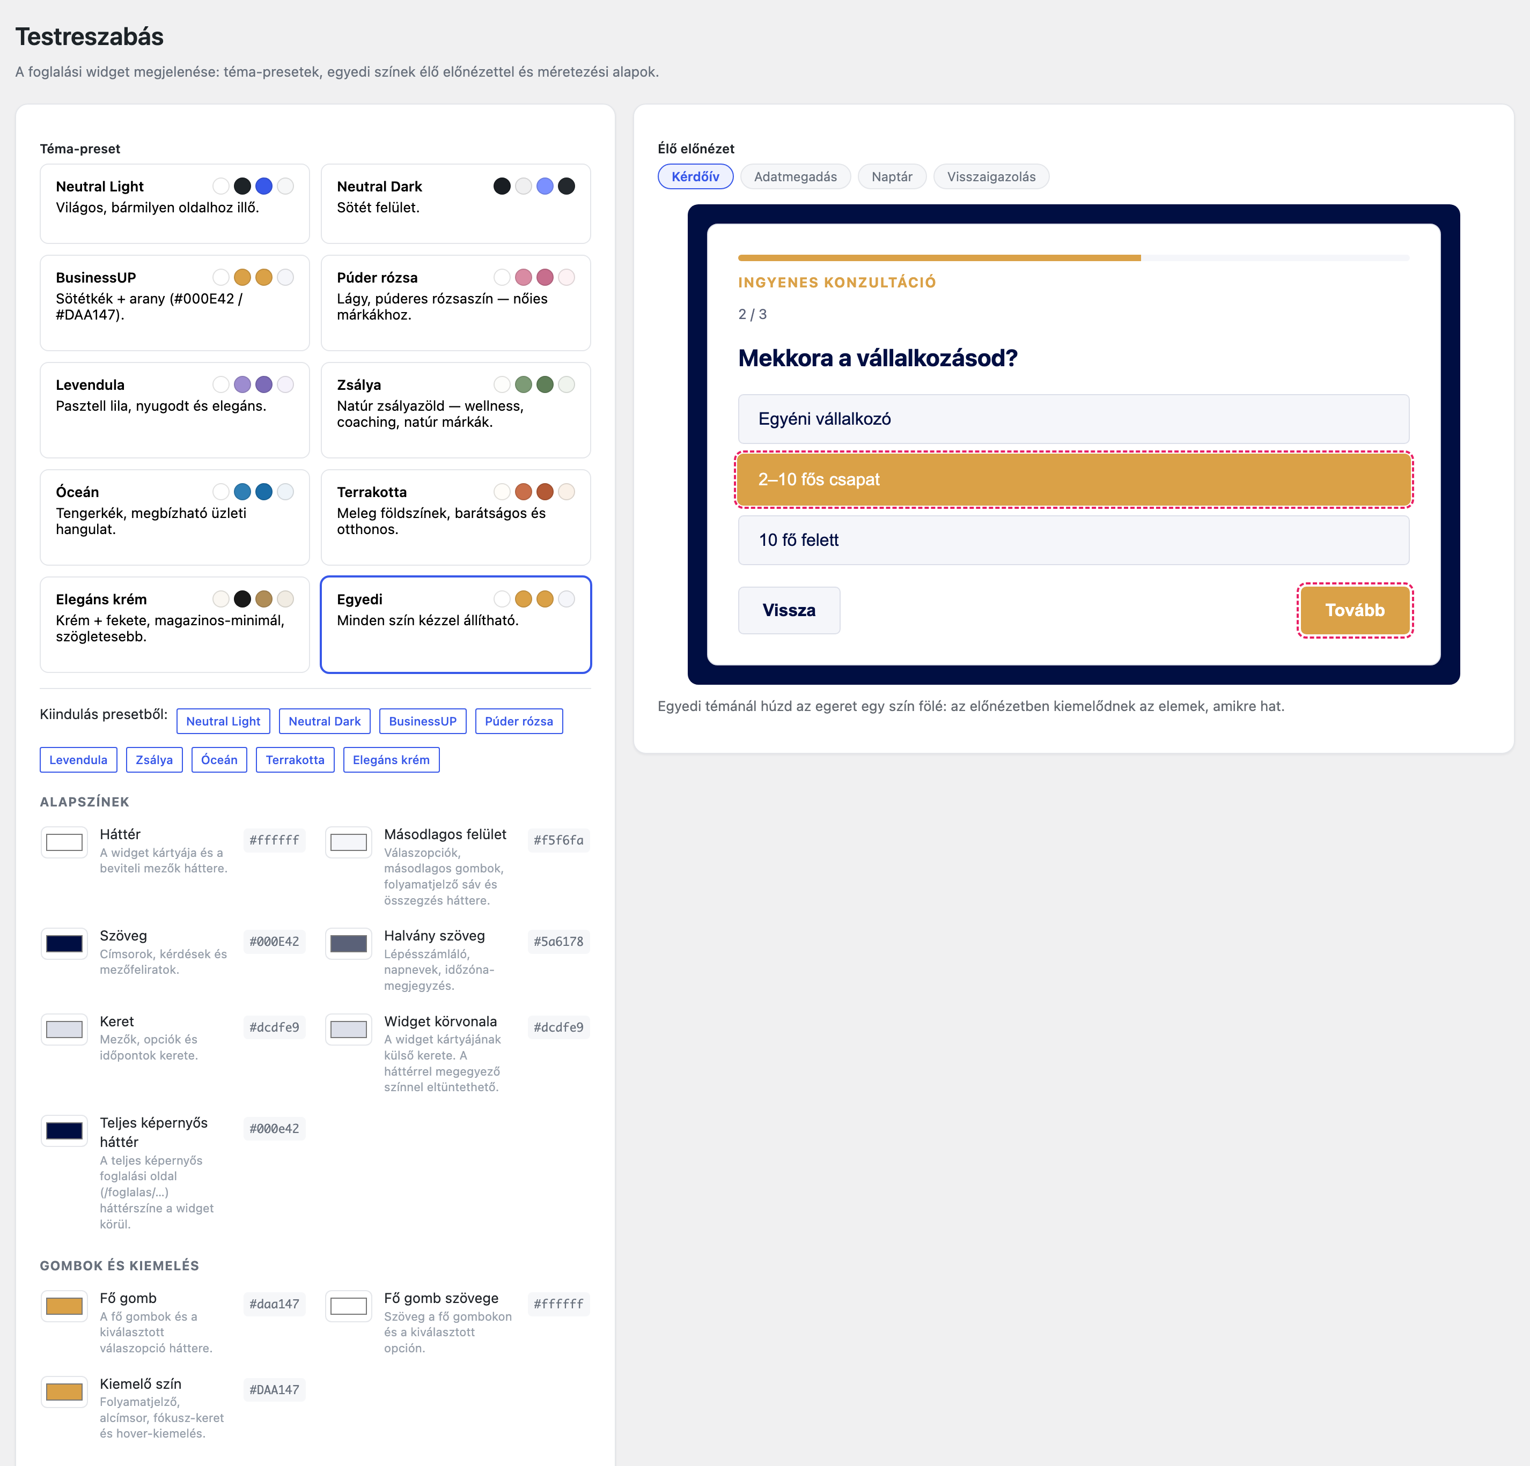The width and height of the screenshot is (1530, 1466).
Task: Click the Levendula starting preset button
Action: (x=79, y=760)
